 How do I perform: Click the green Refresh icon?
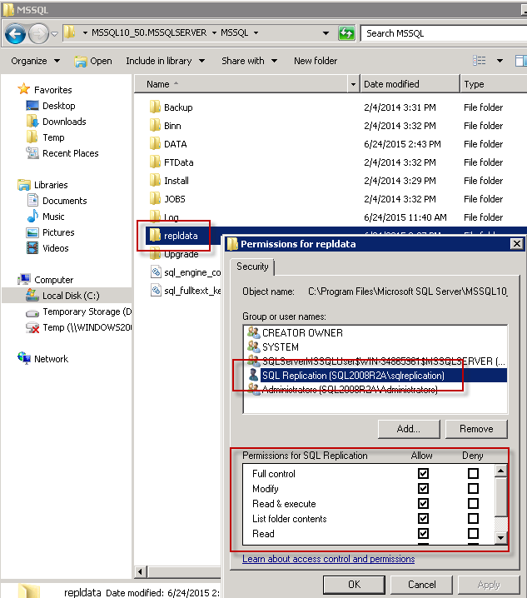click(346, 33)
